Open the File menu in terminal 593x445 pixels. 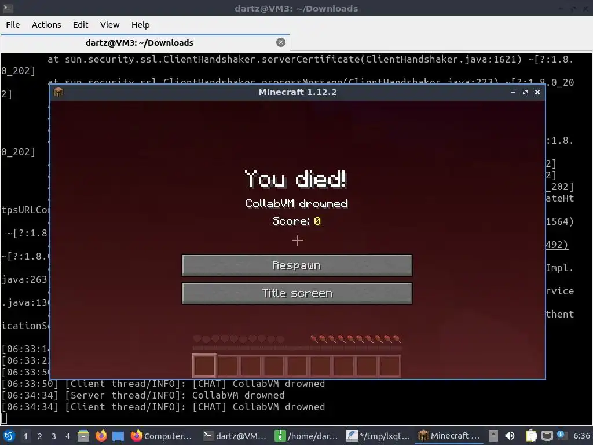pyautogui.click(x=13, y=25)
